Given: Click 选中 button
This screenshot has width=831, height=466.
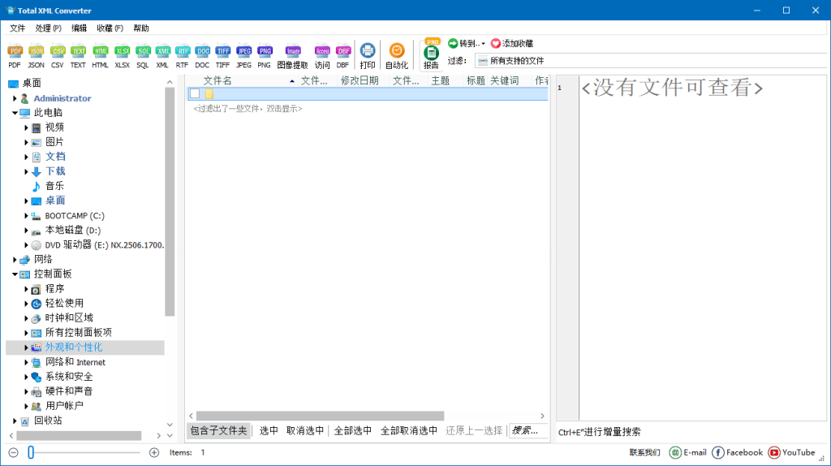Looking at the screenshot, I should 269,430.
